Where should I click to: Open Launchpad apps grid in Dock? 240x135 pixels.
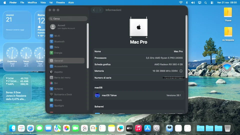pyautogui.click(x=21, y=128)
